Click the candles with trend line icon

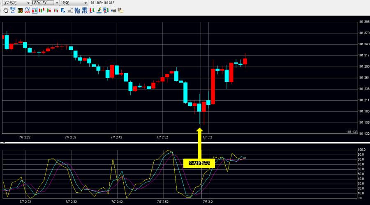(x=92, y=10)
